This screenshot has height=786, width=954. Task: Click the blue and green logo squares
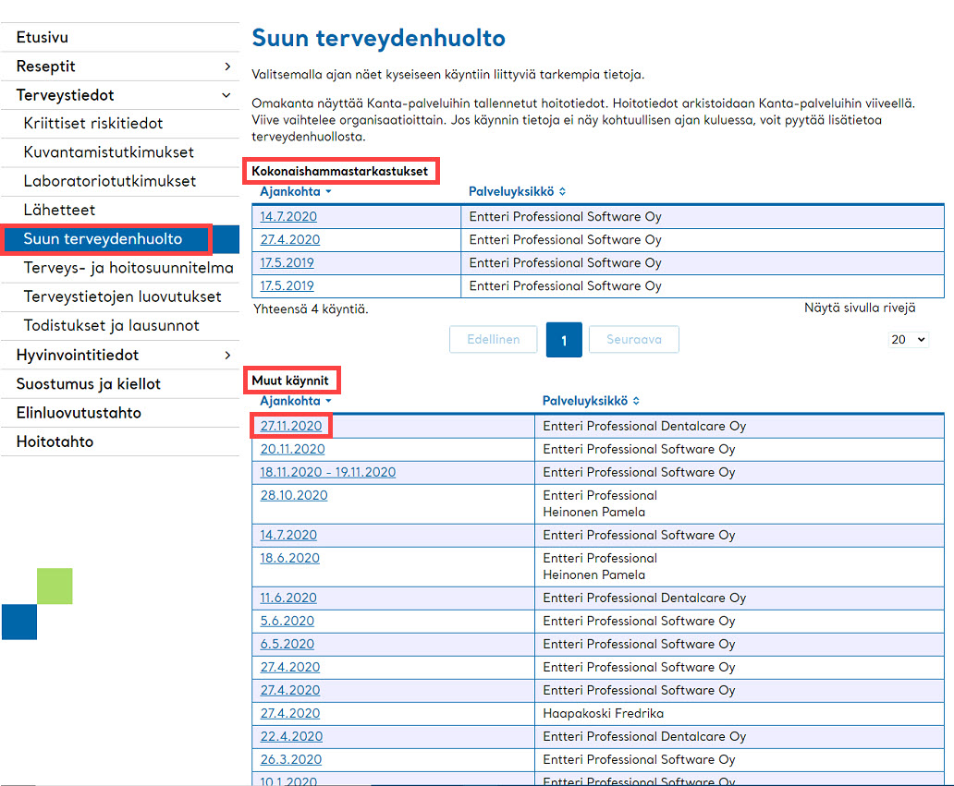tap(37, 604)
